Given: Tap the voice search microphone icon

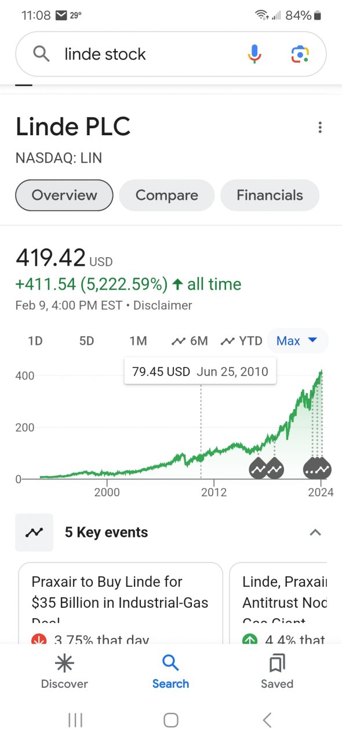Looking at the screenshot, I should [x=254, y=54].
